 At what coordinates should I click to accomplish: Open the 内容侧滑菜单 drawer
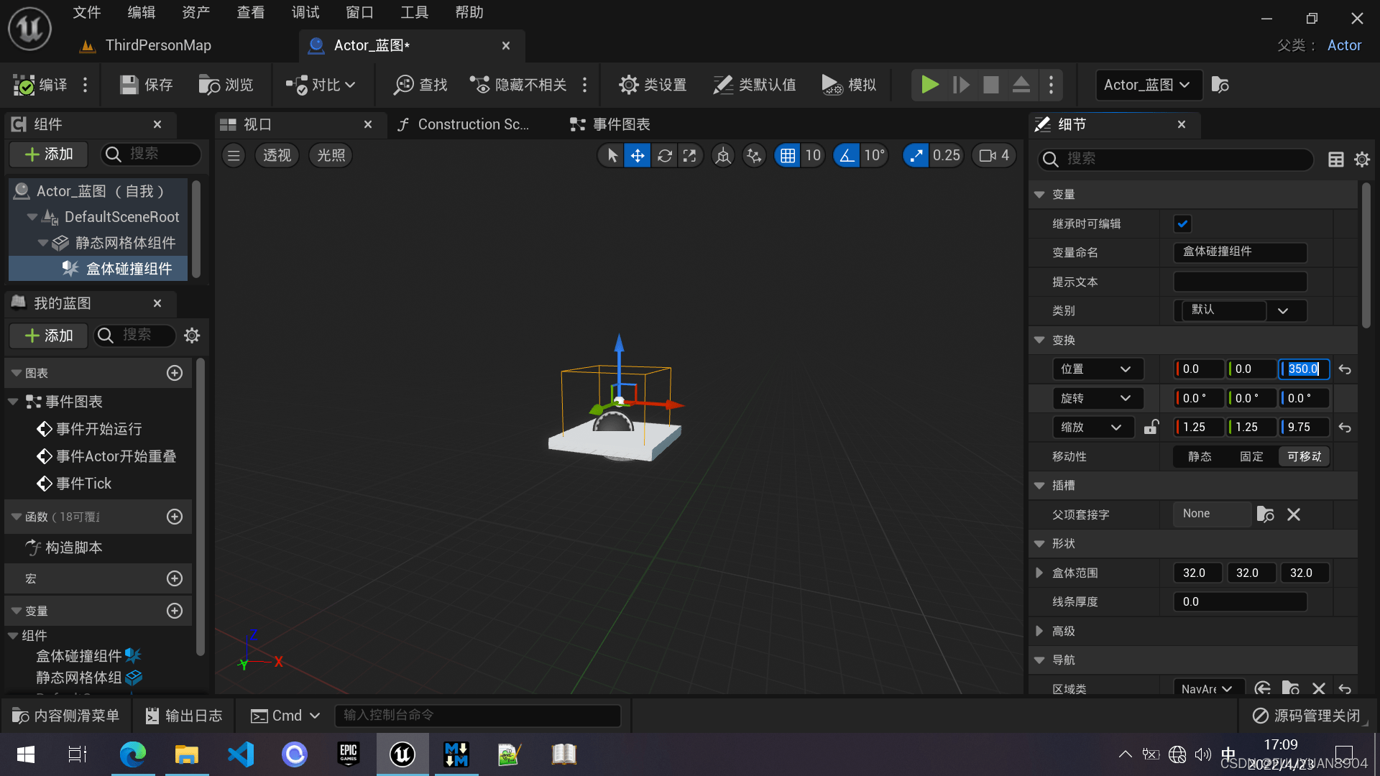(65, 716)
